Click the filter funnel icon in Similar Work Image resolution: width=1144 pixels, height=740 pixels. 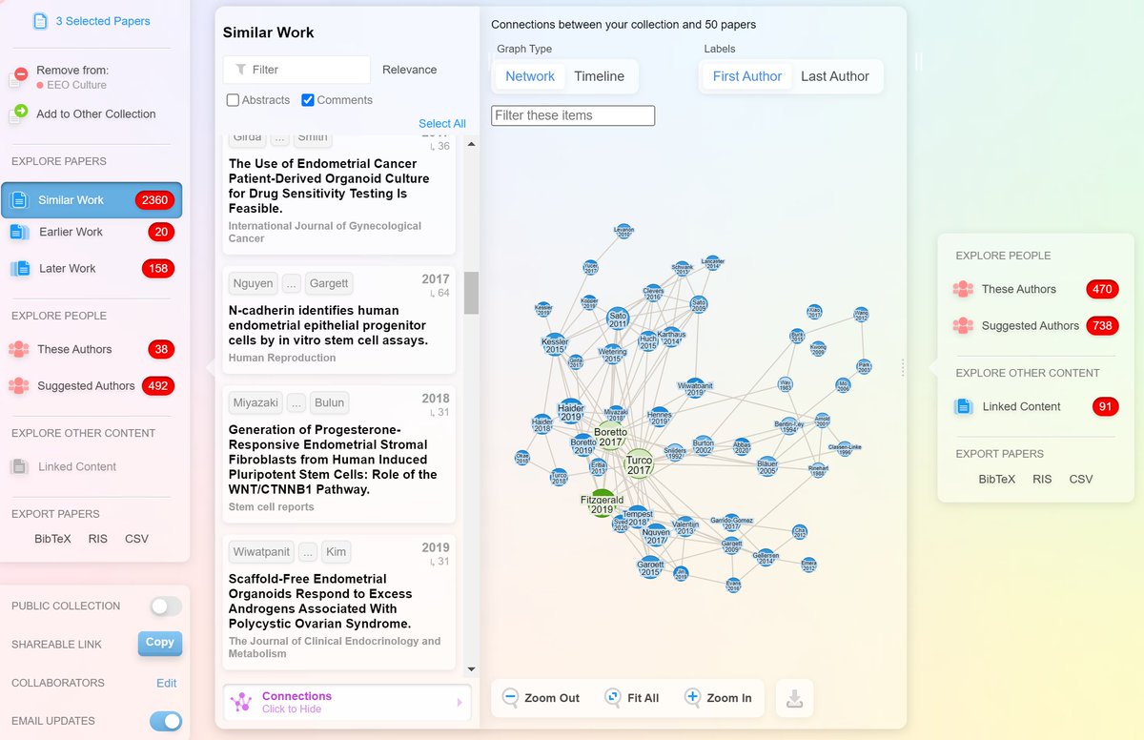240,70
